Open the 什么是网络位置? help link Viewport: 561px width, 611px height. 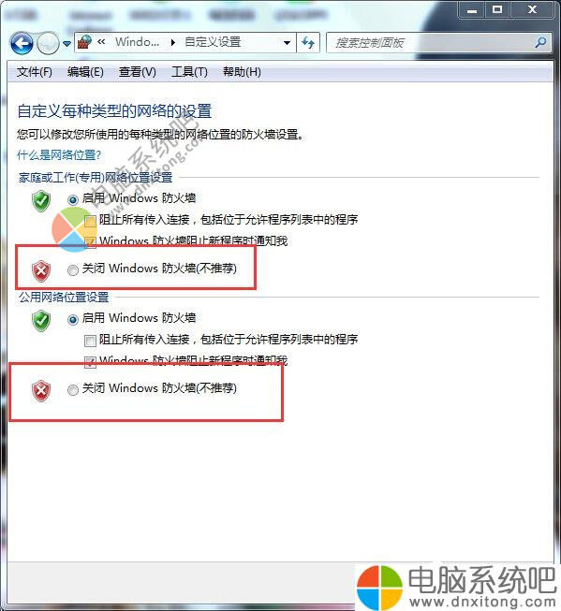click(x=59, y=155)
